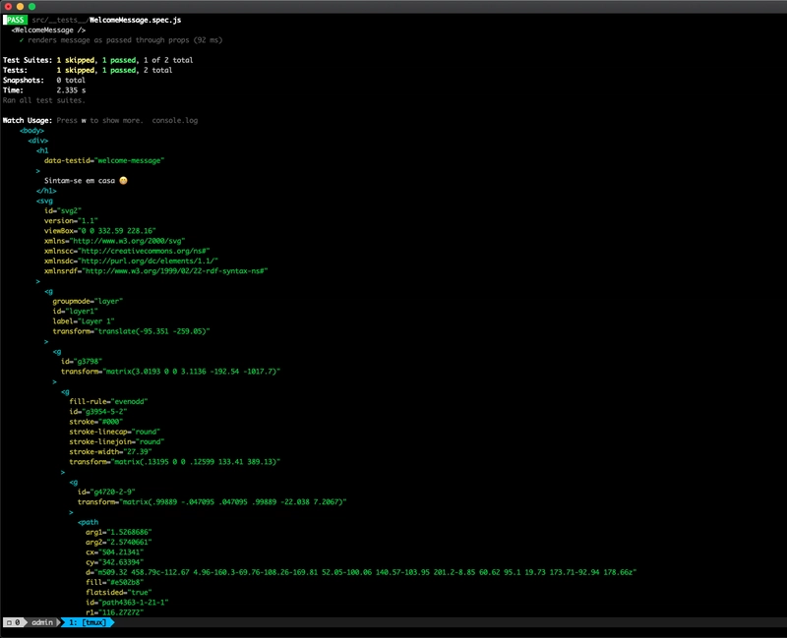
Task: Click the 'console.log' text
Action: pos(175,120)
